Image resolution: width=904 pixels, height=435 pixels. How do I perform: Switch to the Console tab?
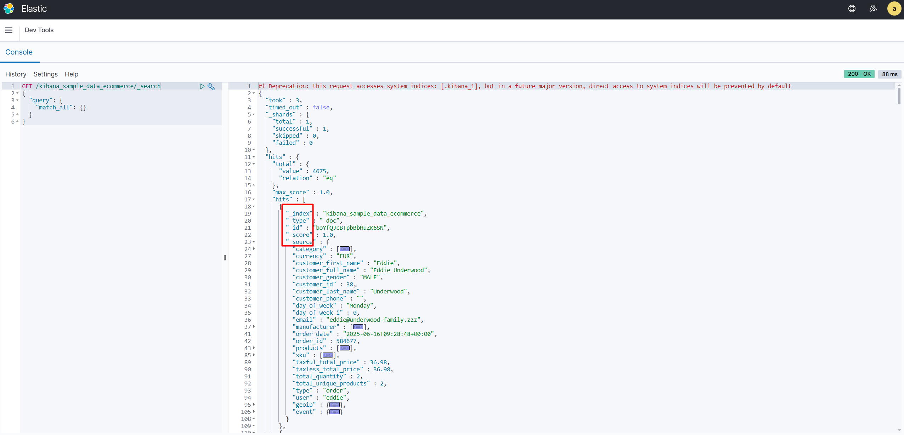point(19,52)
